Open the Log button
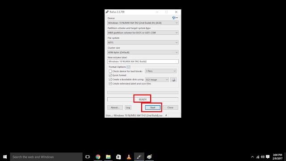 point(128,107)
